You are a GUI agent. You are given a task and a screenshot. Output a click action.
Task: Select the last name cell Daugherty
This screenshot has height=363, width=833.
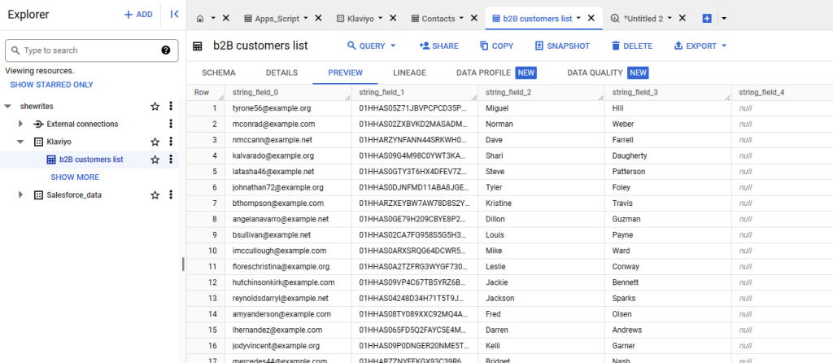pos(668,155)
